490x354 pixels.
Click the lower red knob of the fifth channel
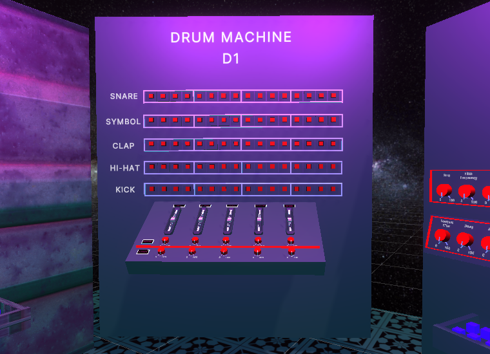pos(292,250)
